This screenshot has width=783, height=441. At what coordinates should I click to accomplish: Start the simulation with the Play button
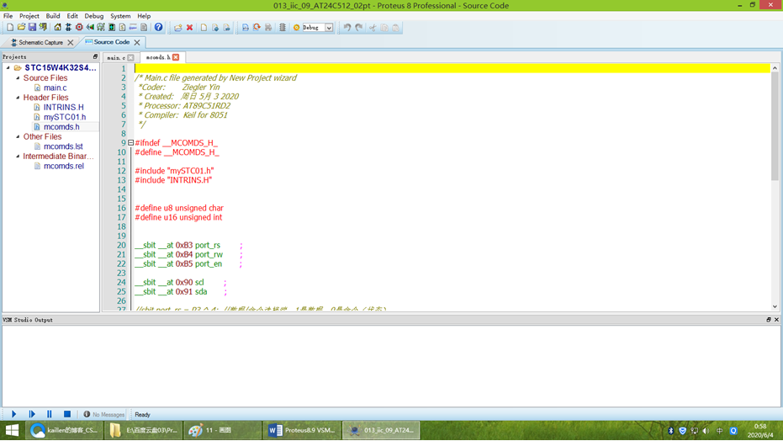(13, 414)
